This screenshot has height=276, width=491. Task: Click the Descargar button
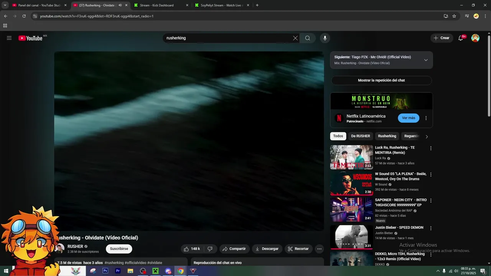point(267,249)
